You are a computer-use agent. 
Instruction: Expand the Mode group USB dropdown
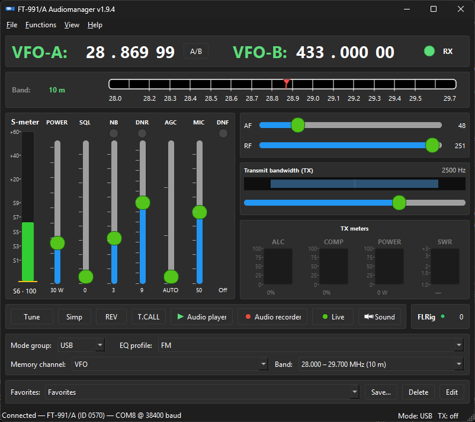tap(100, 345)
